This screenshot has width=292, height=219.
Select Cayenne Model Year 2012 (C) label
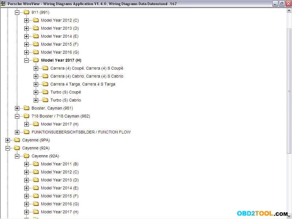coord(60,172)
